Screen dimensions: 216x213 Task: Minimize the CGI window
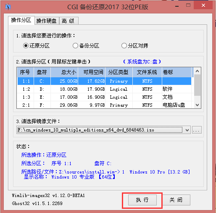pos(177,6)
